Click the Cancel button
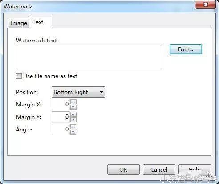219x184 pixels. point(159,169)
